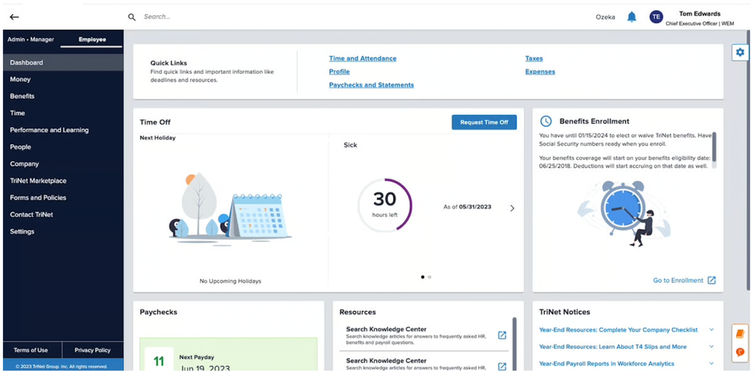Show next time off balance arrow
The height and width of the screenshot is (377, 754).
pyautogui.click(x=512, y=208)
